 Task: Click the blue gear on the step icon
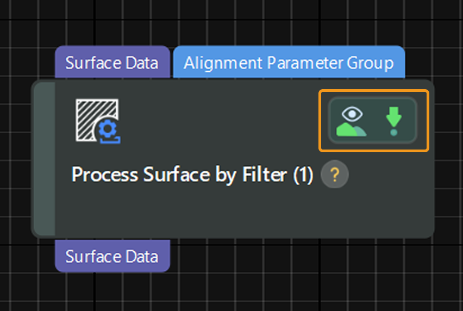(x=109, y=130)
